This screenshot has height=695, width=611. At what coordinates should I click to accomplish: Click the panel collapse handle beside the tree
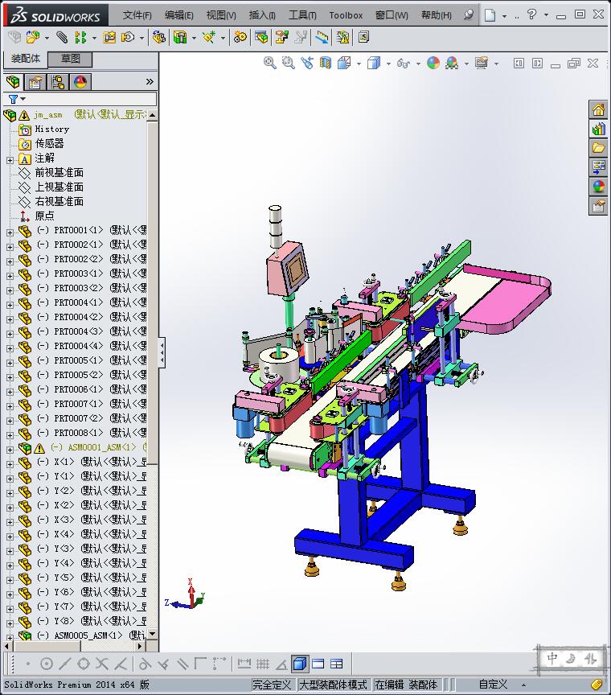coord(162,353)
